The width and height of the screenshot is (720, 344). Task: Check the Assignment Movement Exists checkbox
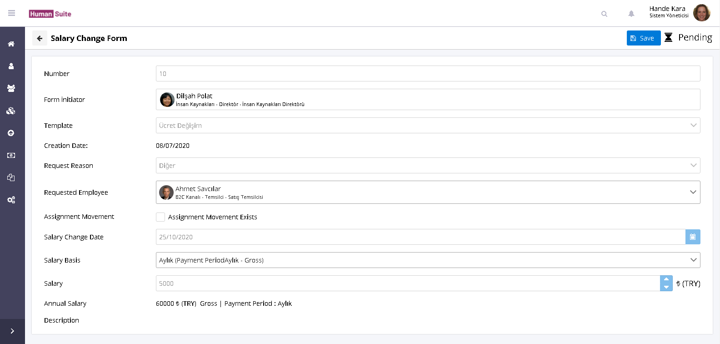(x=160, y=217)
